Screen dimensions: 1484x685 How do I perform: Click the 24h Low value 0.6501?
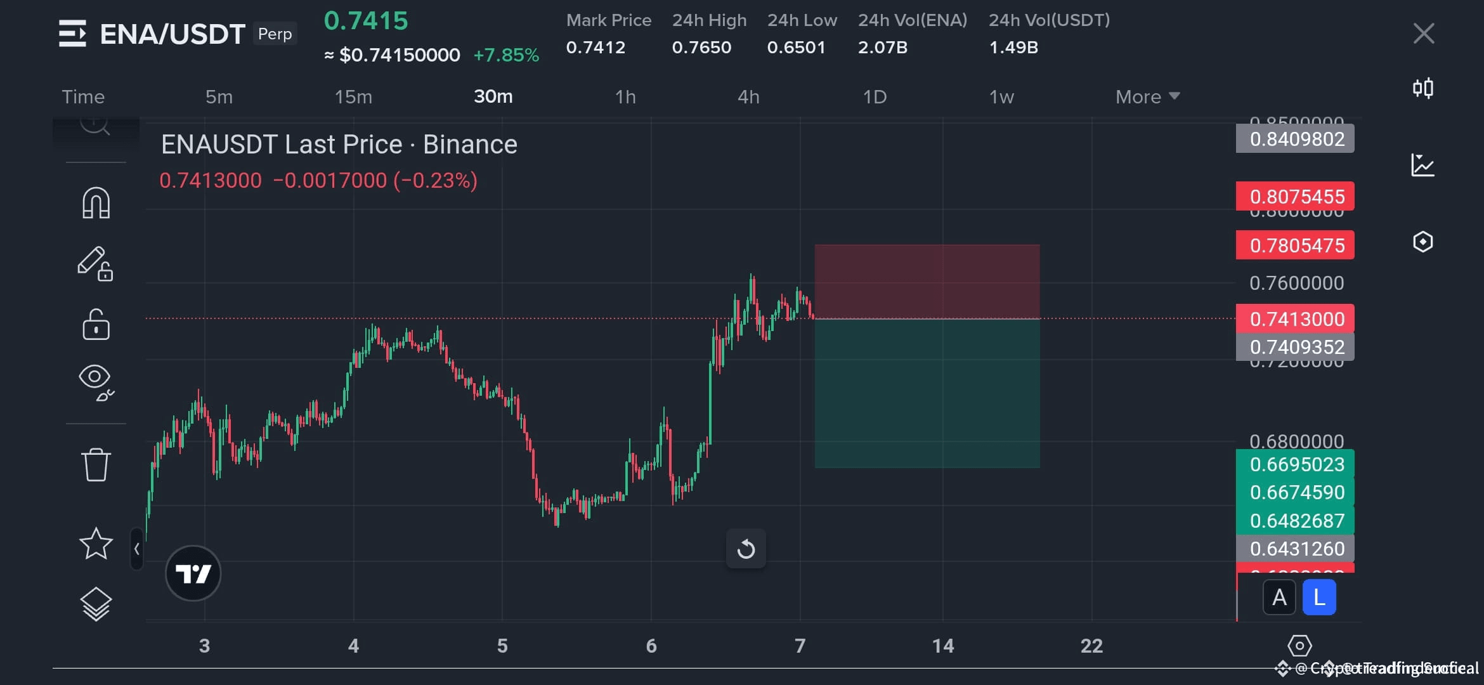(796, 48)
